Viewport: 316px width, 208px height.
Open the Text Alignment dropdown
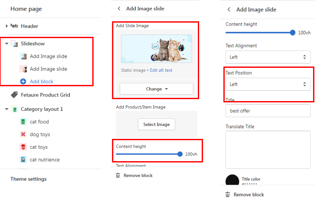point(268,57)
